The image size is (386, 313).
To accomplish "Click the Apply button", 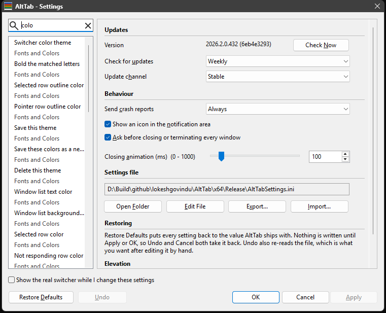I will (354, 297).
